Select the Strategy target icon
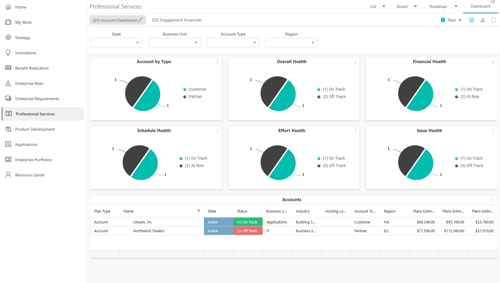The height and width of the screenshot is (283, 500). 8,38
